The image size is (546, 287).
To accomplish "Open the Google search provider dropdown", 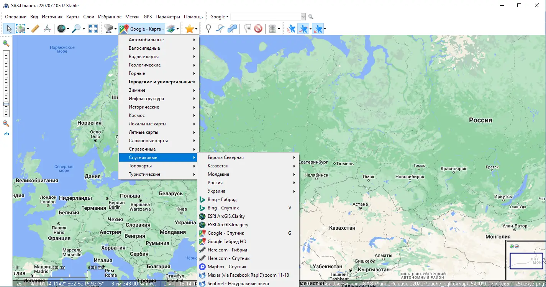I will coord(219,17).
